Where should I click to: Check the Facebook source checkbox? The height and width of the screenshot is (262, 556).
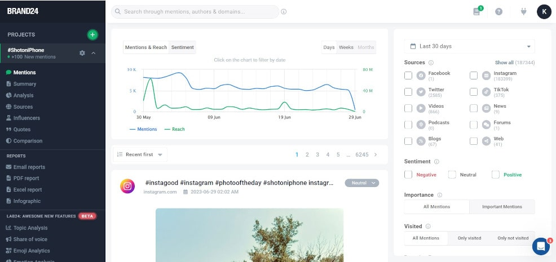click(408, 76)
